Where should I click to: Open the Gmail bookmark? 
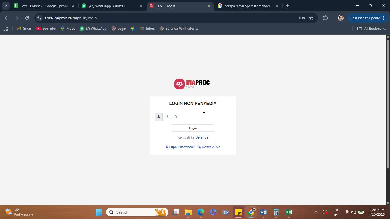point(24,29)
